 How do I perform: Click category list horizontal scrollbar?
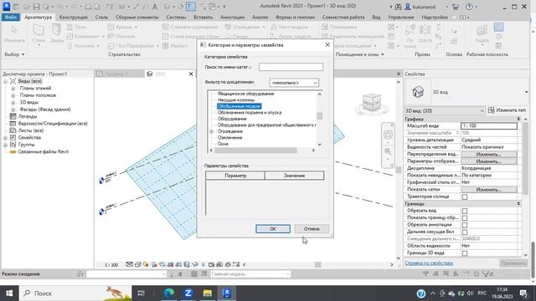[262, 150]
